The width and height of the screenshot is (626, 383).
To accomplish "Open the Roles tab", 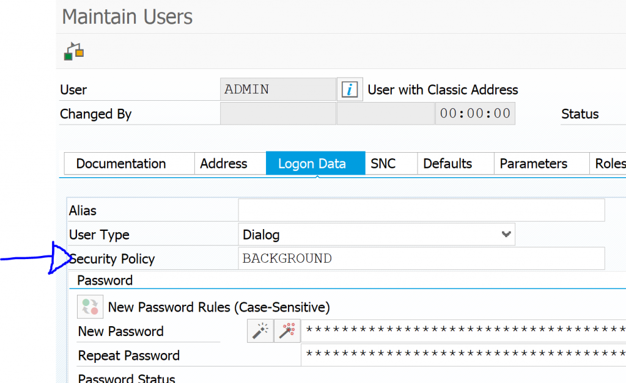I will 611,163.
